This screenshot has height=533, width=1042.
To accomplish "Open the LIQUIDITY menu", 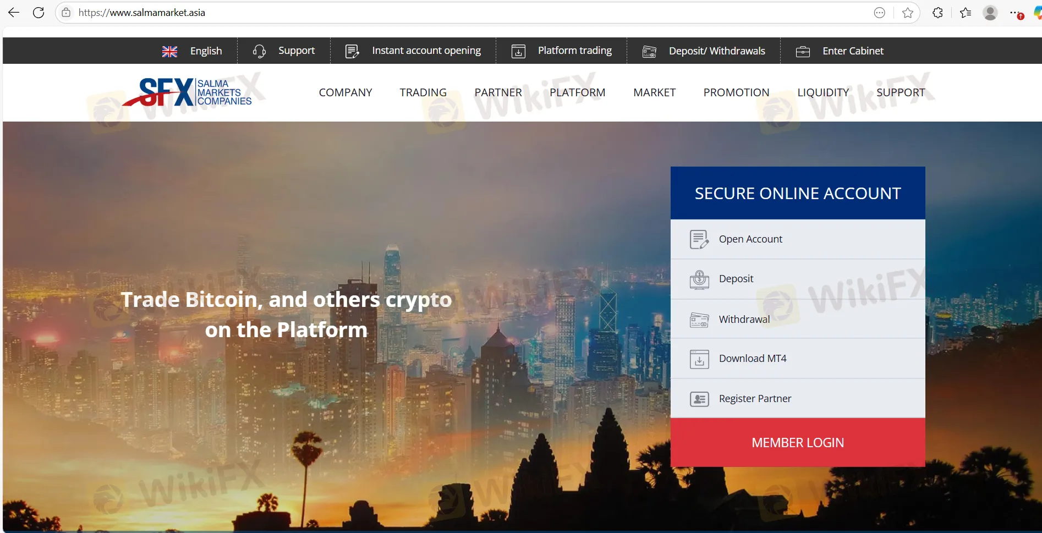I will pyautogui.click(x=824, y=92).
